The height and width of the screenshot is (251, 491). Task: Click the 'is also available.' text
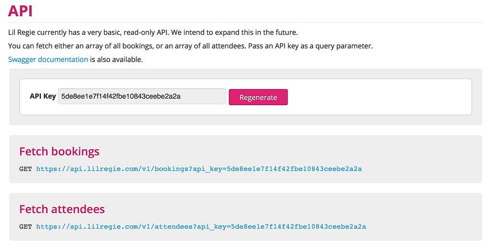[x=117, y=59]
